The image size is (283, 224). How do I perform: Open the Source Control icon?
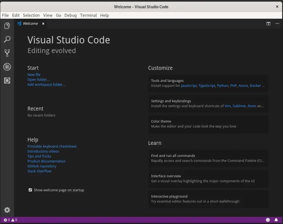7,53
